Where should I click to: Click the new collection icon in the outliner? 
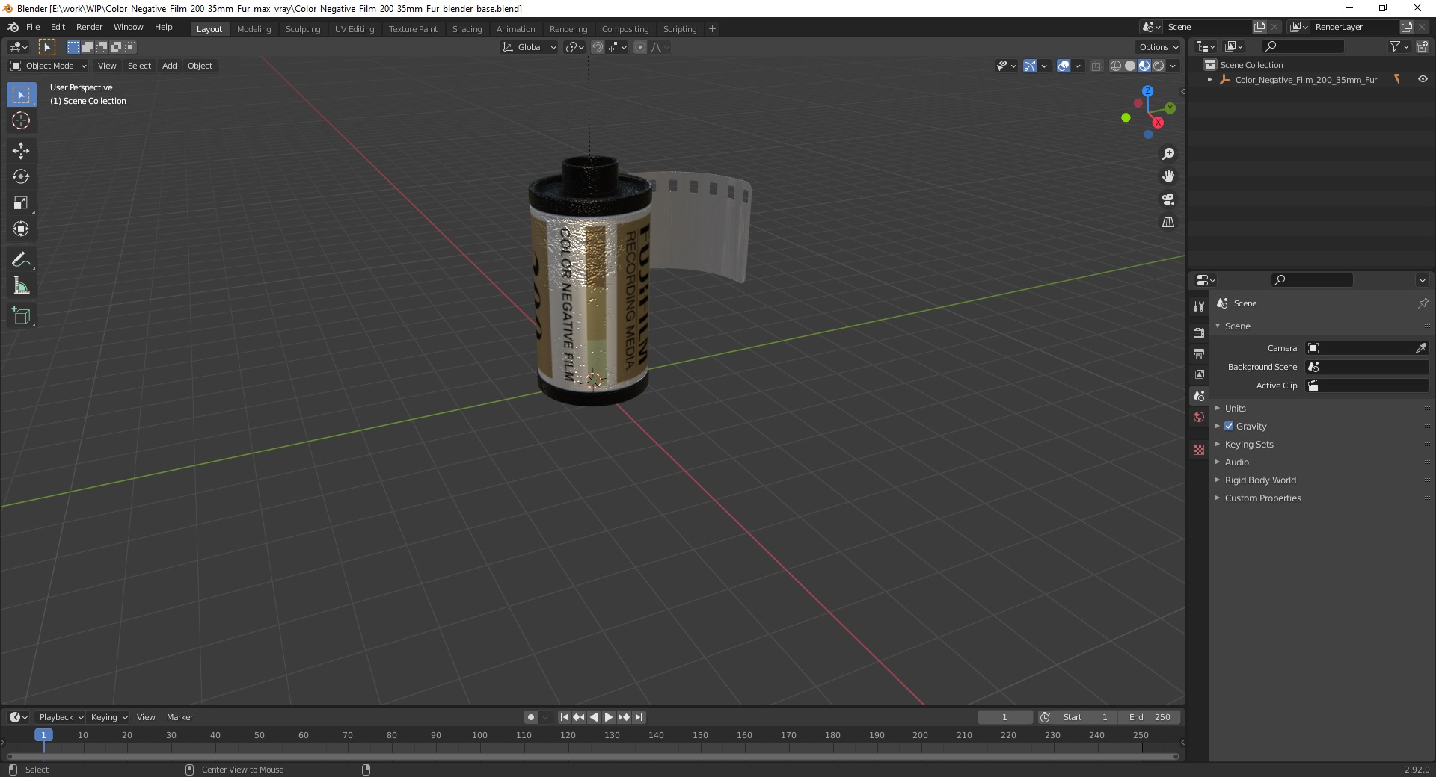[1423, 46]
